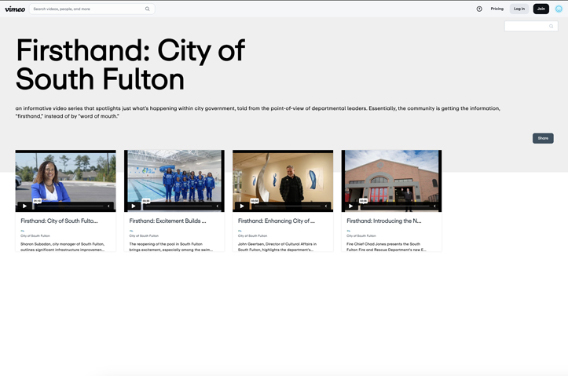
Task: Seek along the fire station video progress bar
Action: pyautogui.click(x=395, y=206)
